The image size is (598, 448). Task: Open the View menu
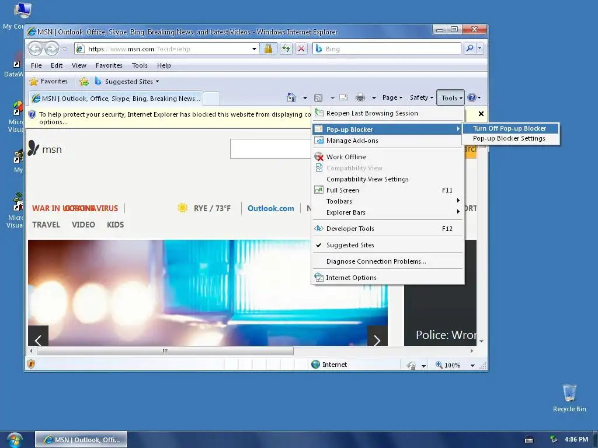point(79,65)
